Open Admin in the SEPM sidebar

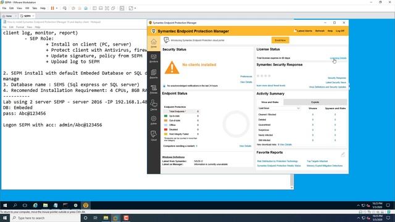coord(154,120)
